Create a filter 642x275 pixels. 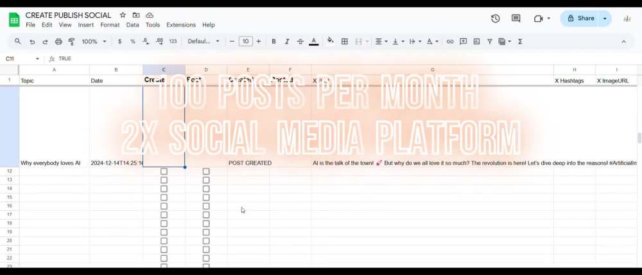click(x=490, y=41)
